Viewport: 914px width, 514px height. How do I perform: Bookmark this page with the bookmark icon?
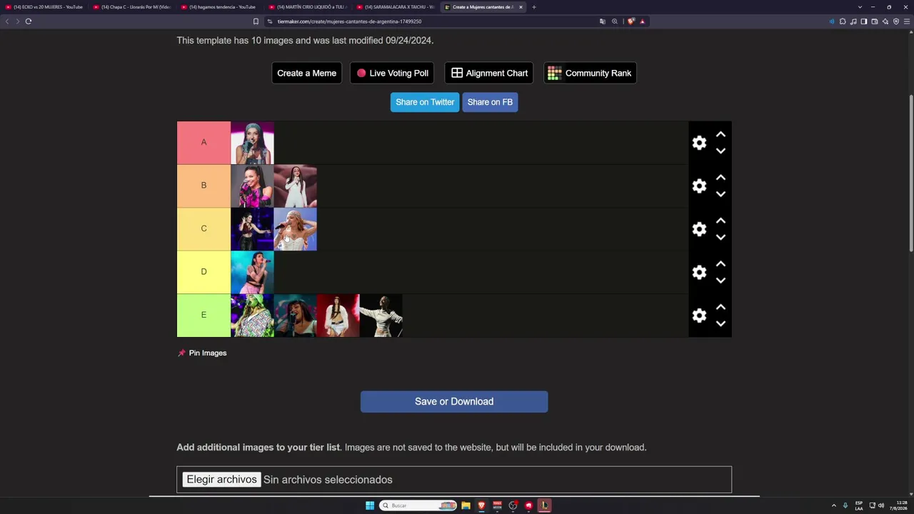tap(256, 21)
